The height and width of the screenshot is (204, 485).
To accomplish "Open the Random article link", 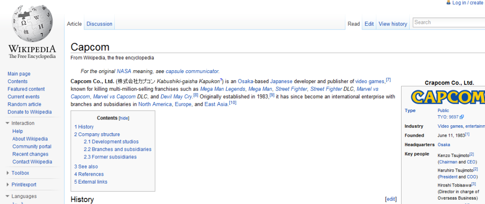I will pyautogui.click(x=24, y=104).
